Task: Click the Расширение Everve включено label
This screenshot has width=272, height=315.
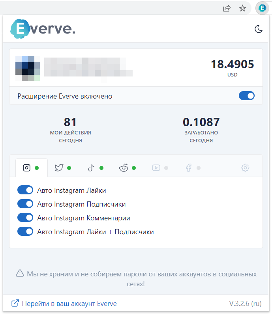Action: click(x=65, y=96)
